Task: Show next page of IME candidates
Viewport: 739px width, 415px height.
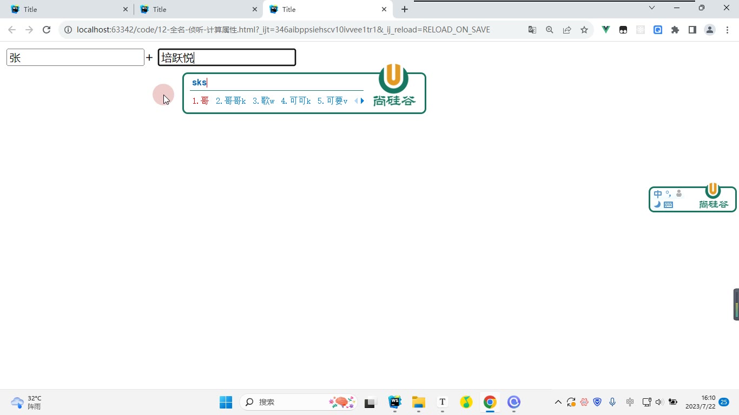Action: (362, 101)
